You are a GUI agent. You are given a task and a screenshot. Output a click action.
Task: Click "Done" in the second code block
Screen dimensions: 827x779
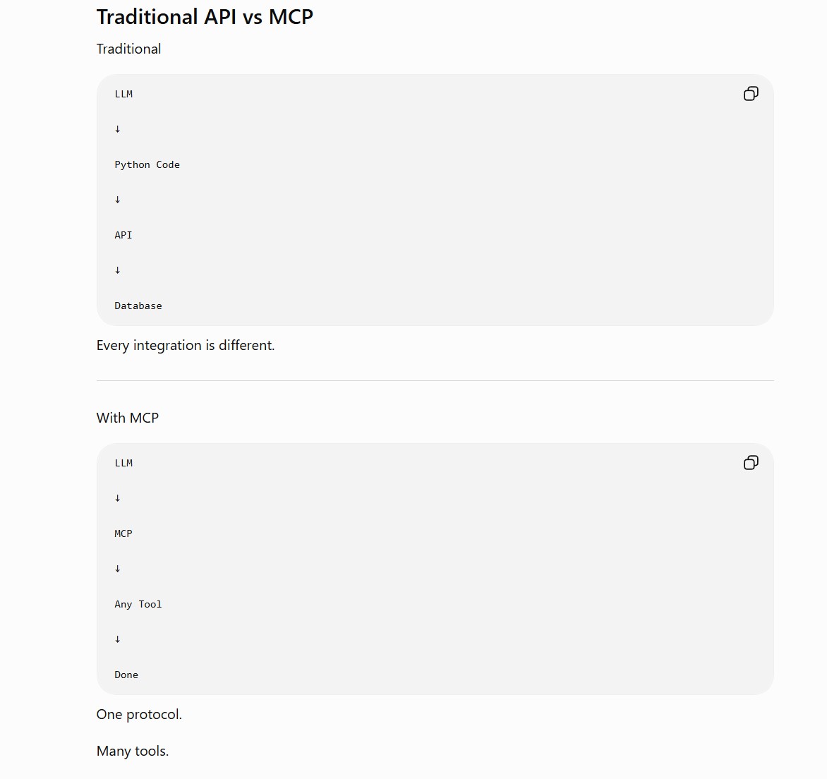point(126,675)
